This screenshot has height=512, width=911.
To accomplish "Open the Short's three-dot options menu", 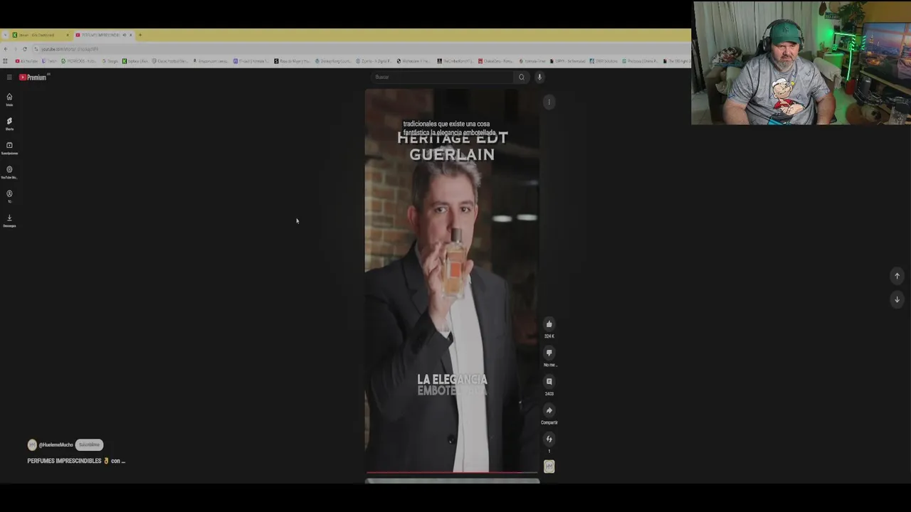I will (549, 102).
